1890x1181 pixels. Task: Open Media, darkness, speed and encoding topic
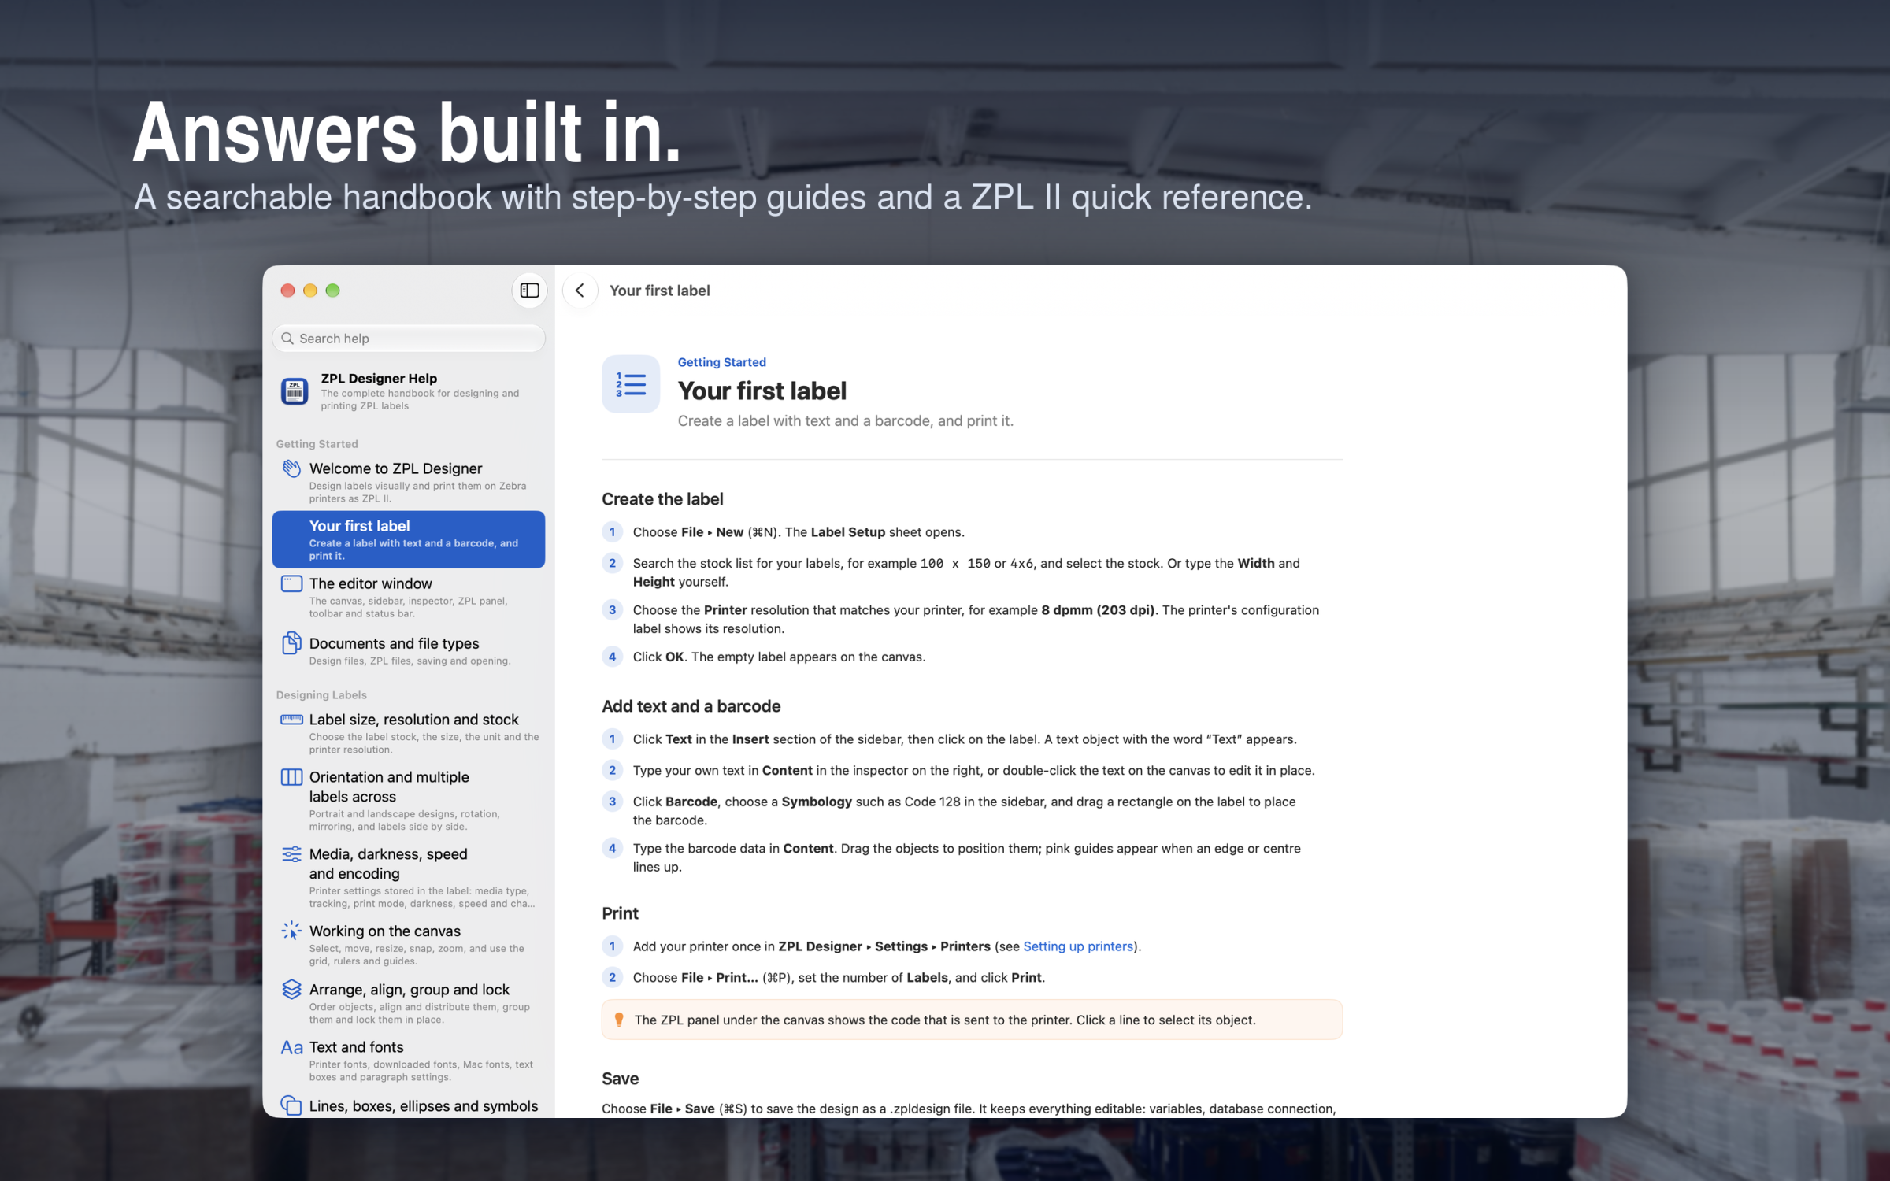[x=409, y=877]
